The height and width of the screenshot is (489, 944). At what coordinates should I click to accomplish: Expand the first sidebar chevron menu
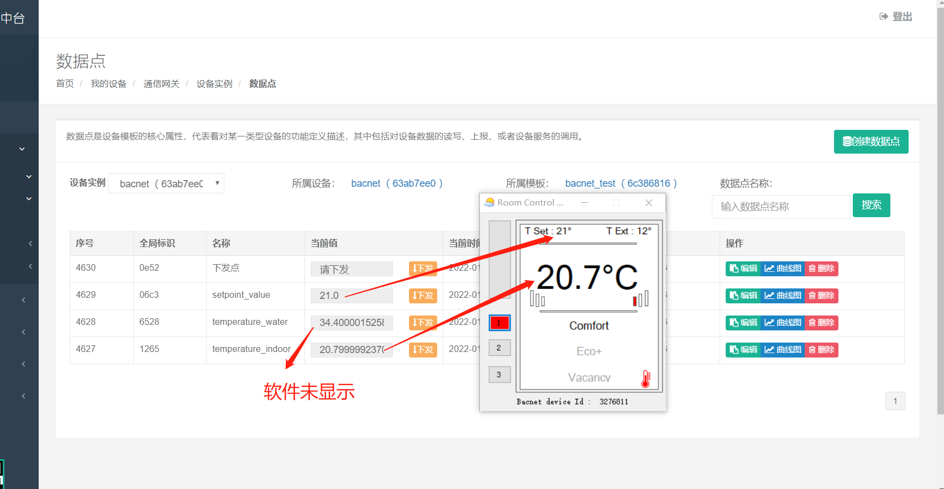[22, 149]
